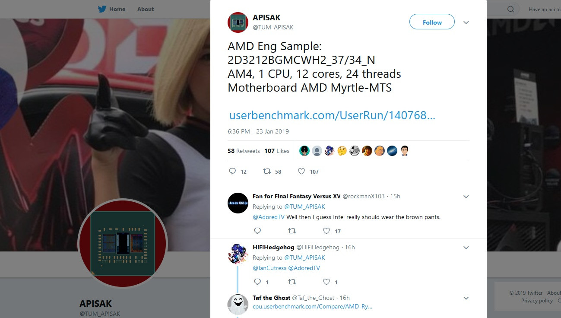Retweet the HiFiHedgehog reply
Image resolution: width=561 pixels, height=318 pixels.
point(292,282)
